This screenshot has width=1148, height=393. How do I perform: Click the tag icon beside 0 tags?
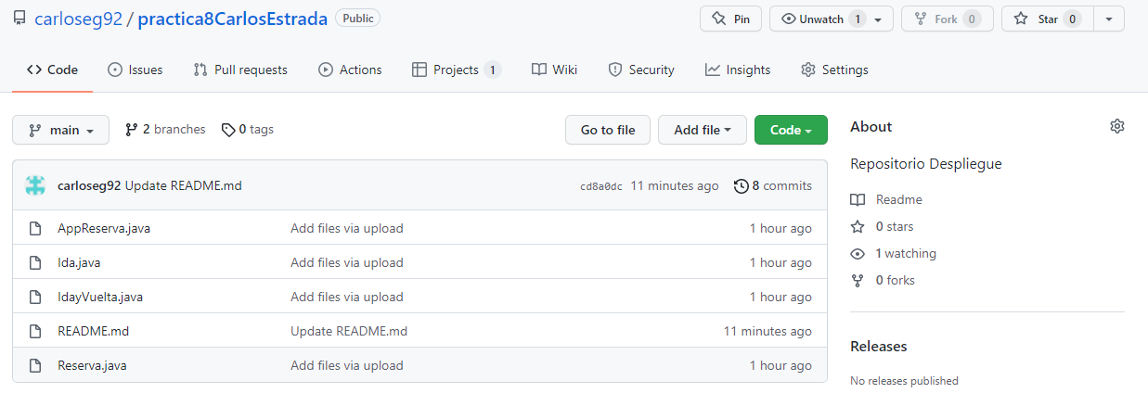(228, 130)
